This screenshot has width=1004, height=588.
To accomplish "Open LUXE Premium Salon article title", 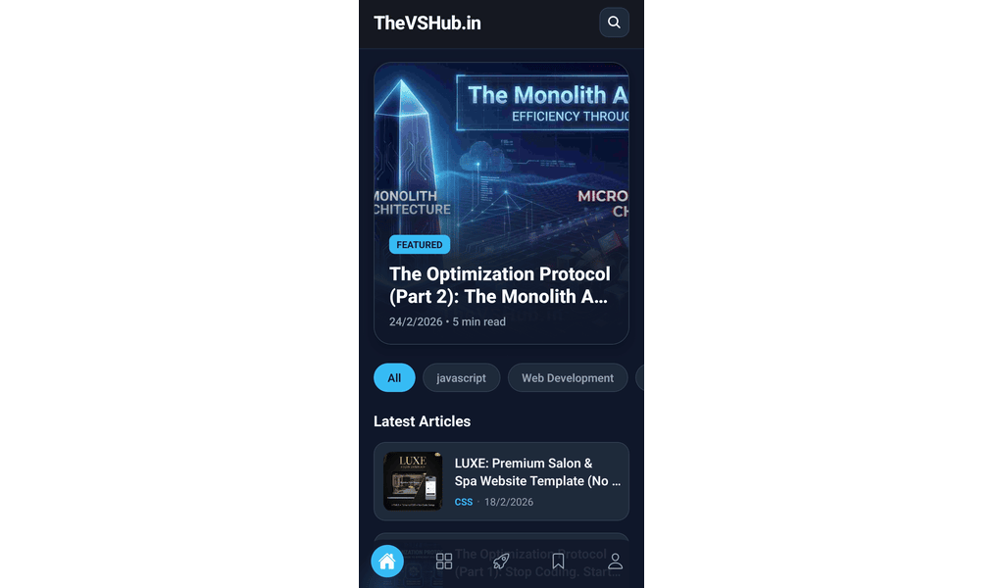I will click(537, 472).
